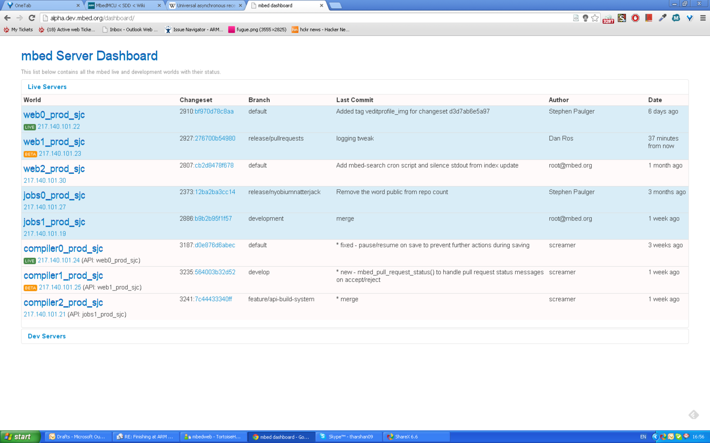Open the green Skype tray icon
The height and width of the screenshot is (443, 710).
678,437
